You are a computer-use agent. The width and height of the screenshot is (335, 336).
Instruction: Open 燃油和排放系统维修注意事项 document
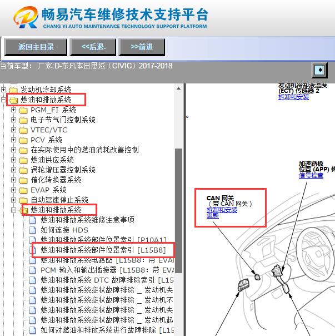point(87,220)
